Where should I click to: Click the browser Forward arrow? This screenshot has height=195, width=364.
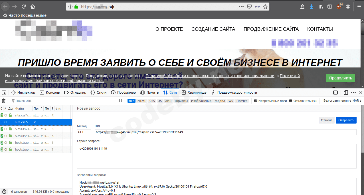pyautogui.click(x=15, y=7)
